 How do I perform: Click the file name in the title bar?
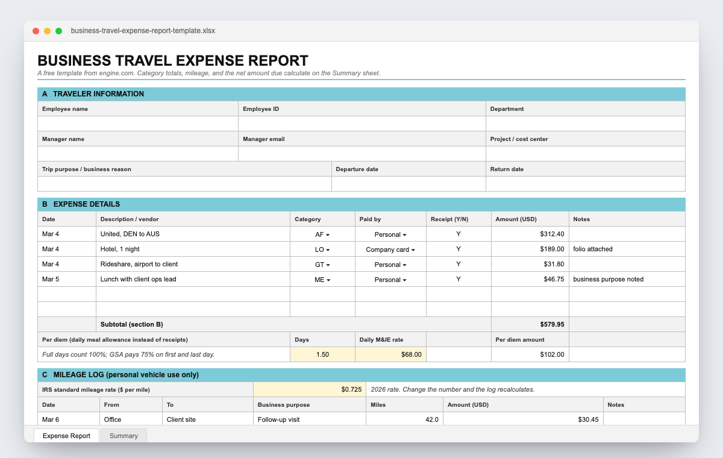point(143,30)
